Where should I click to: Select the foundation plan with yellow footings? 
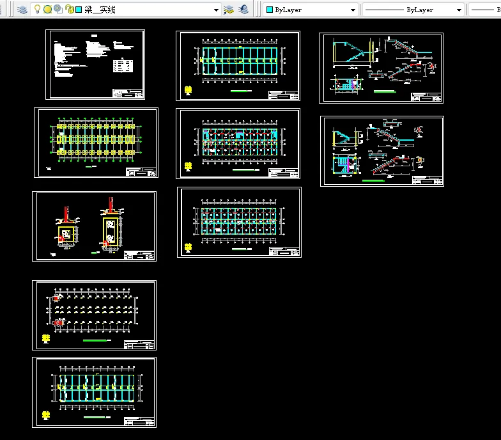[96, 143]
